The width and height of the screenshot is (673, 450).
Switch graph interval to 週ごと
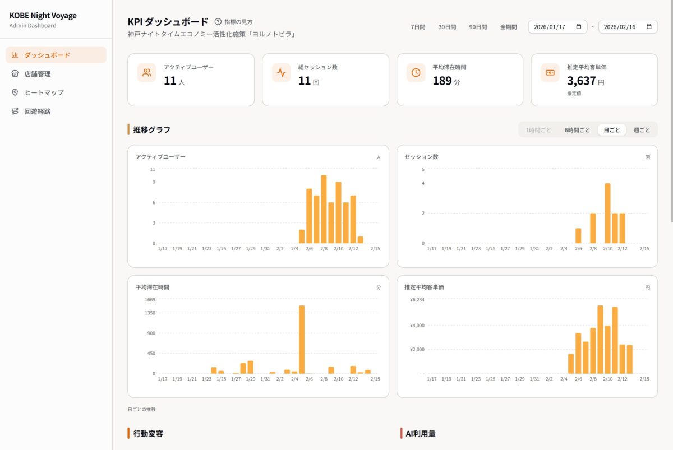point(642,130)
